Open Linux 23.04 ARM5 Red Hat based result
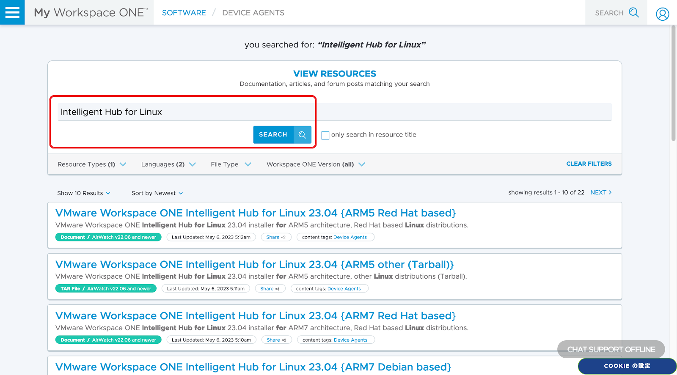 pyautogui.click(x=256, y=213)
